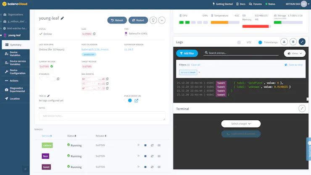The image size is (311, 175).
Task: Edit the young-leaf device name pencil
Action: point(62,18)
